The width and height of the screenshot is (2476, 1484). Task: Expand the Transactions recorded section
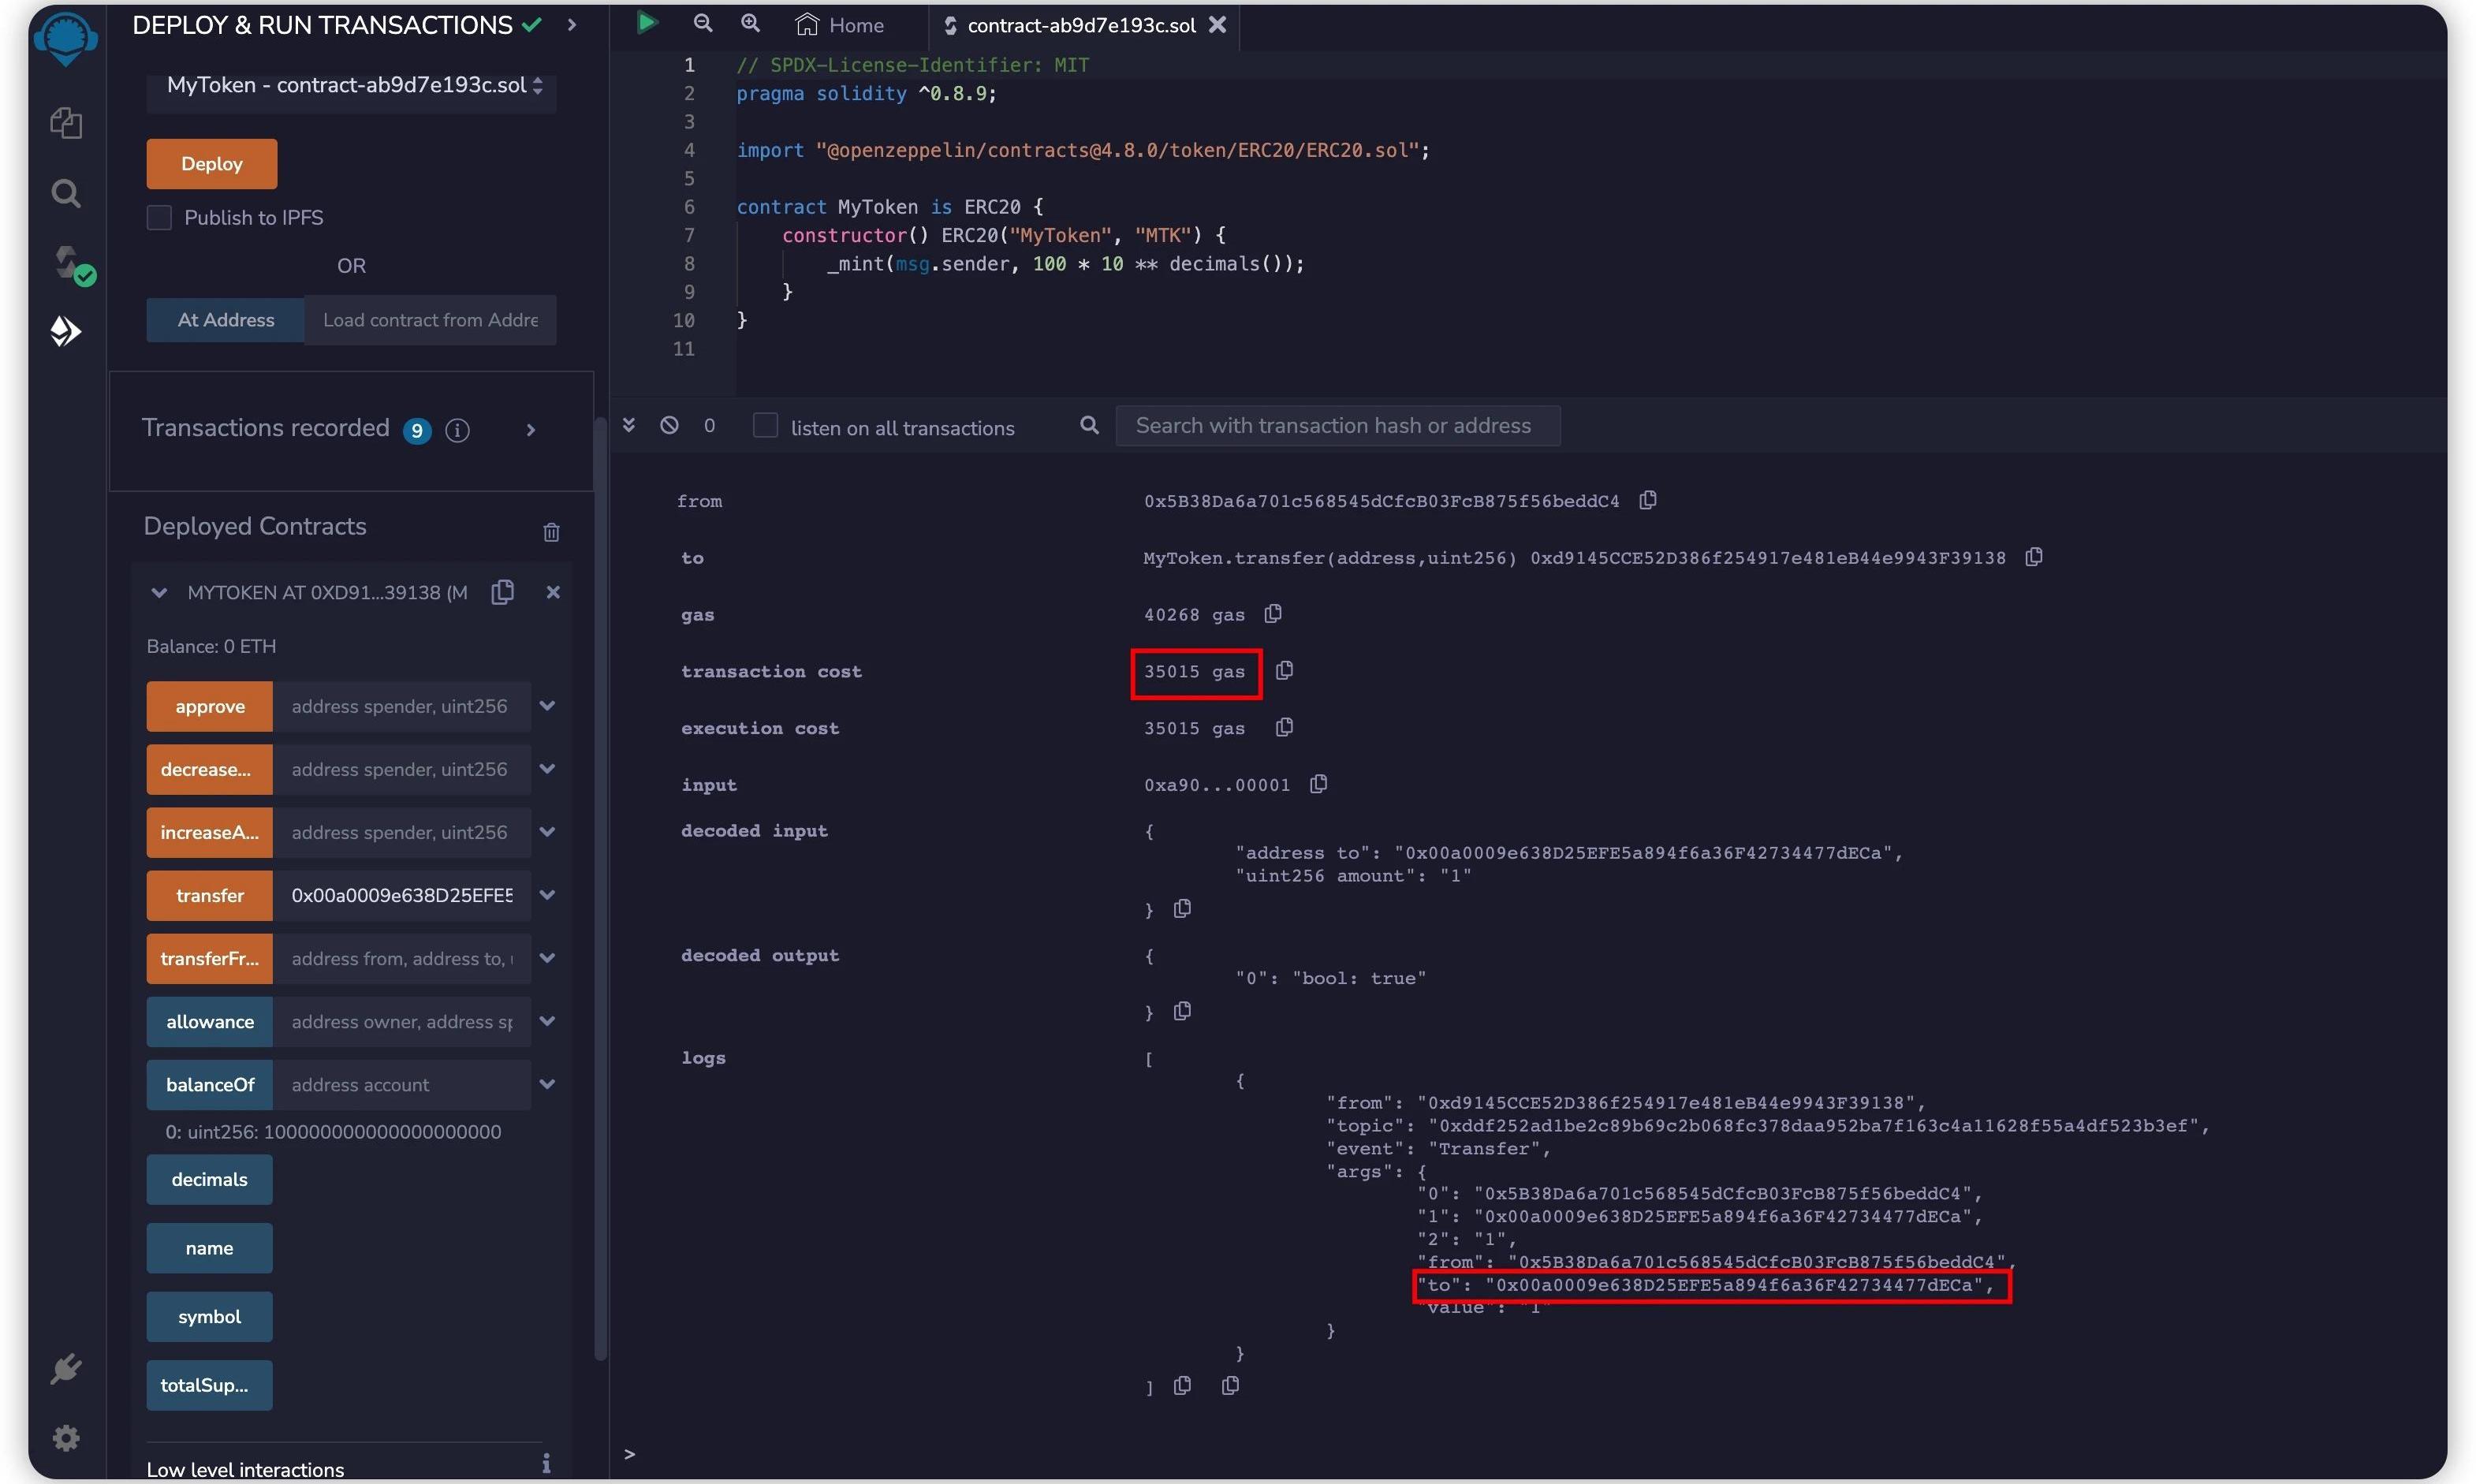point(531,430)
